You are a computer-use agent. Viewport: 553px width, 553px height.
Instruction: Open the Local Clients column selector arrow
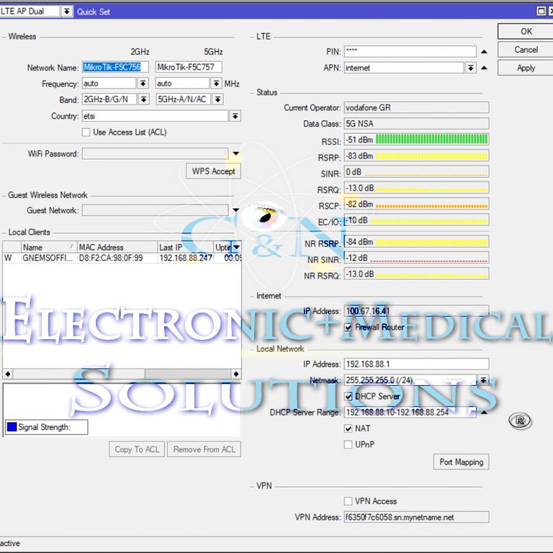pyautogui.click(x=236, y=247)
